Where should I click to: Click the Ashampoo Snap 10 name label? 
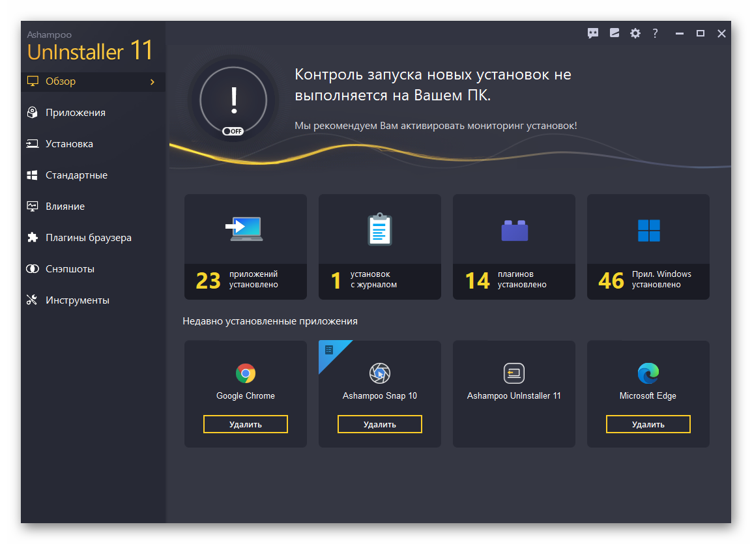click(380, 396)
